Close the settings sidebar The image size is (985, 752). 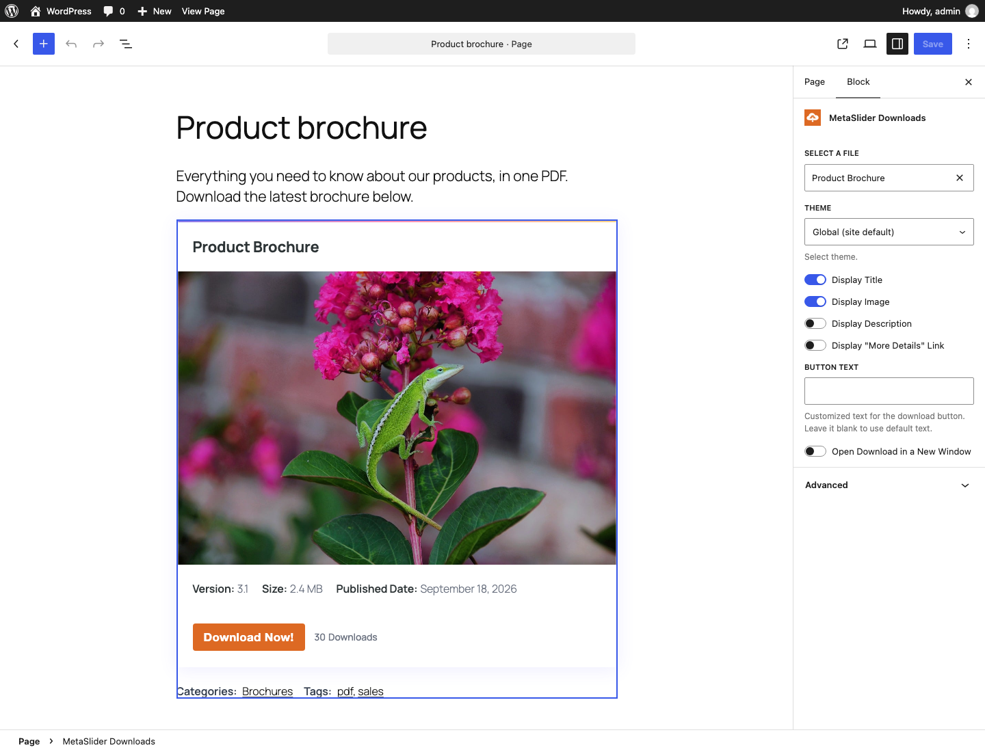pyautogui.click(x=969, y=82)
